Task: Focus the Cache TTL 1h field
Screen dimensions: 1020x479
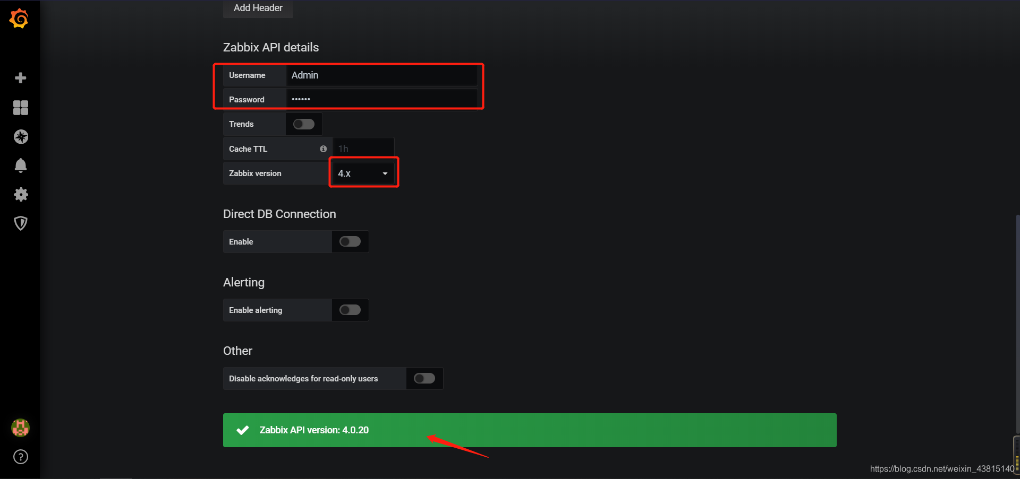Action: point(363,149)
